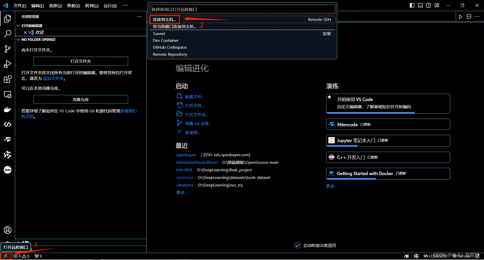Open the recent MA-WEB folder
Image resolution: width=484 pixels, height=260 pixels.
tap(184, 170)
